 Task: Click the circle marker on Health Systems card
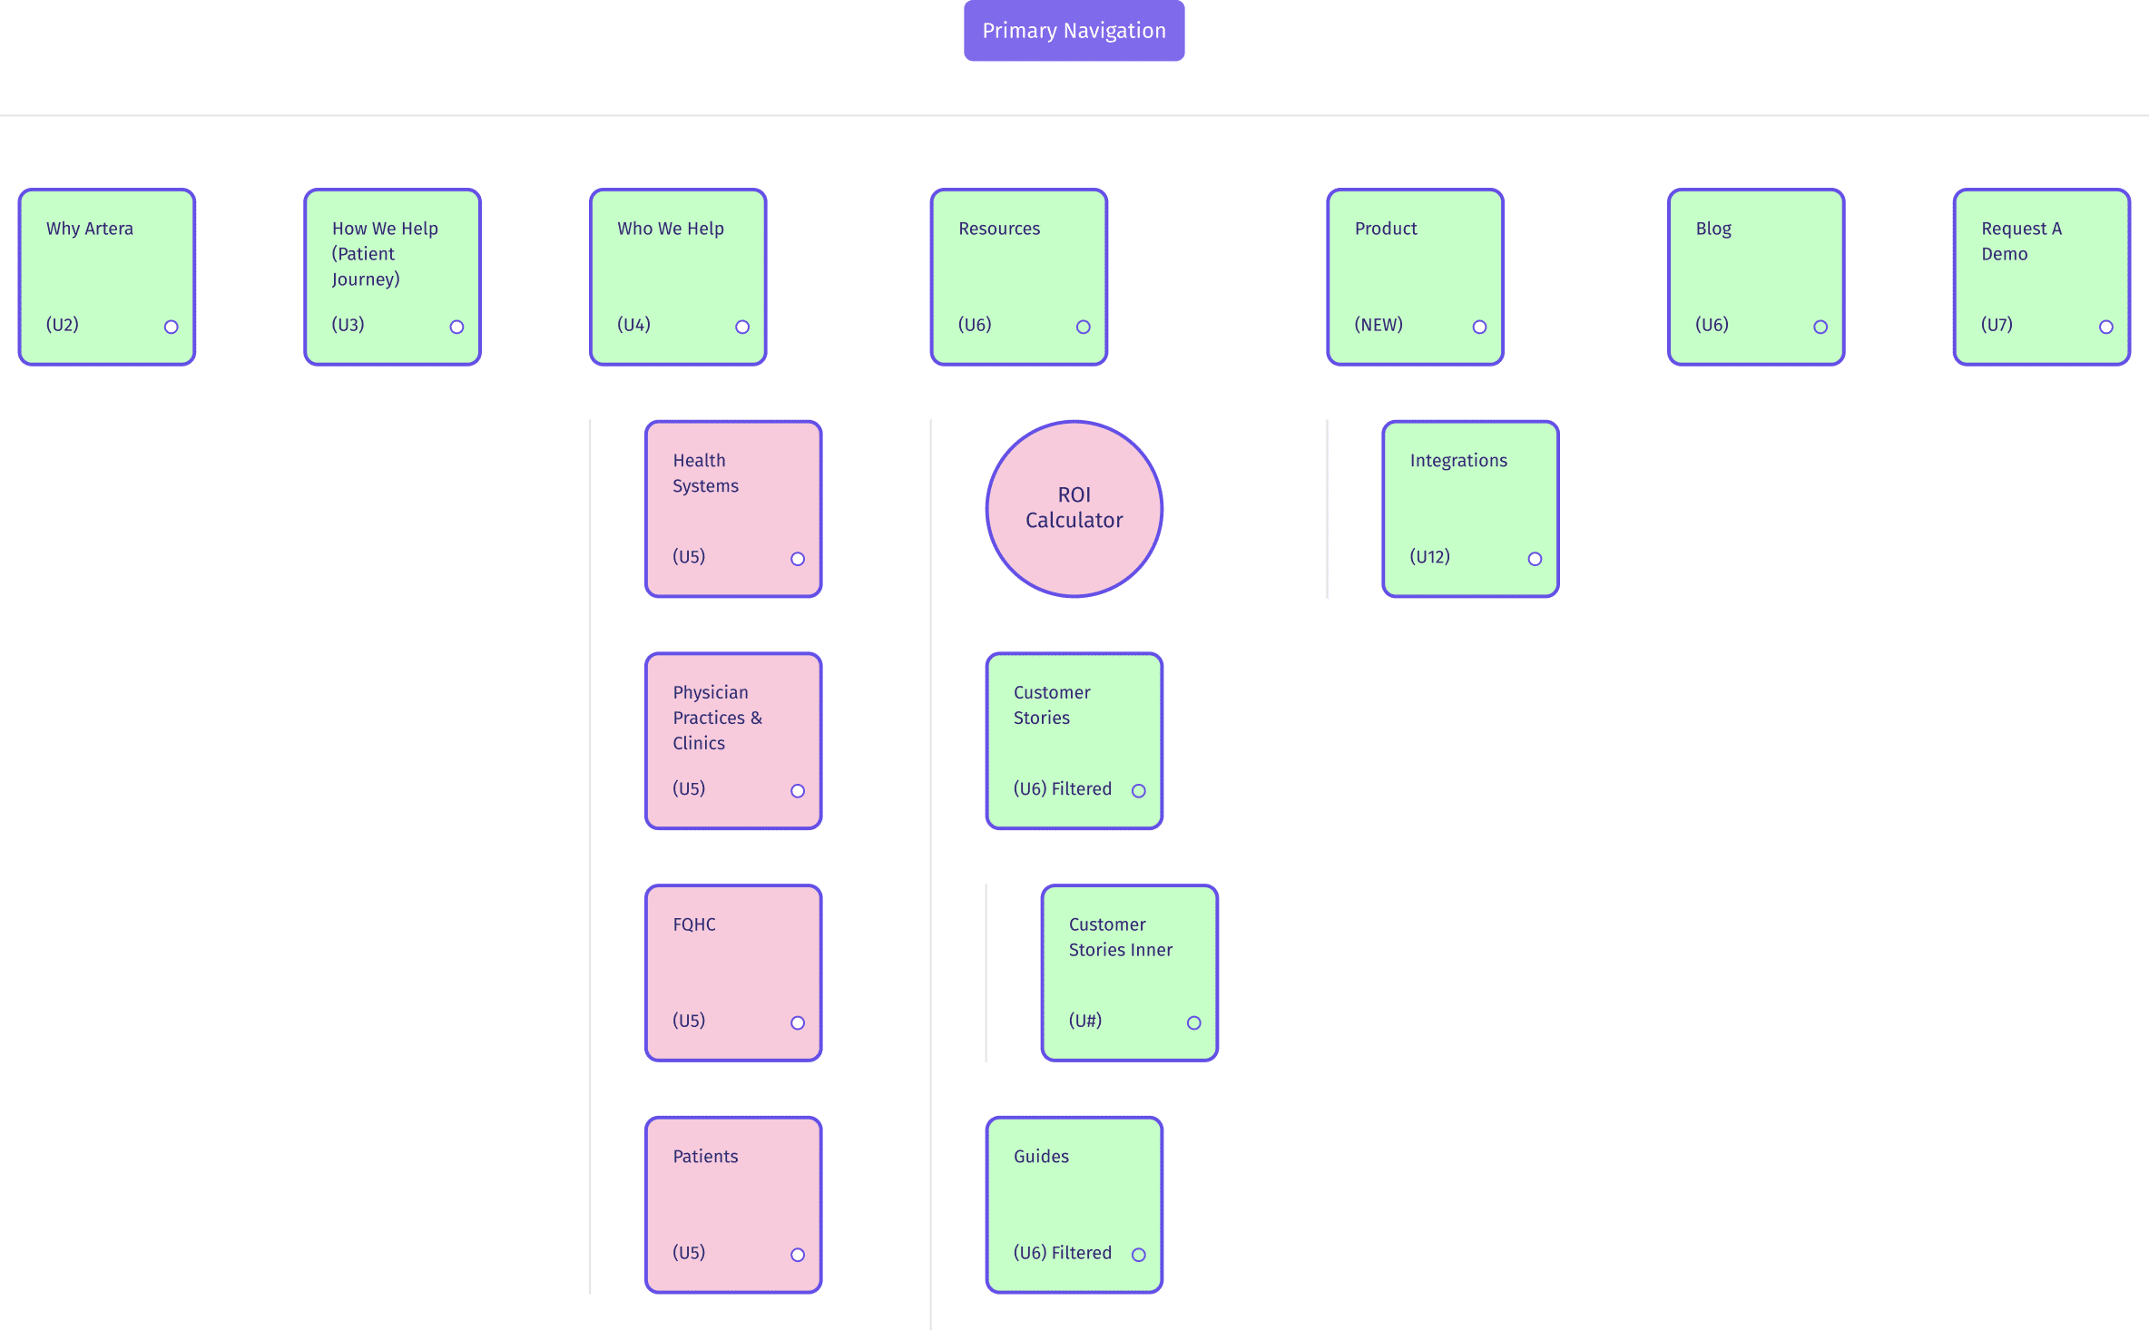(x=798, y=559)
